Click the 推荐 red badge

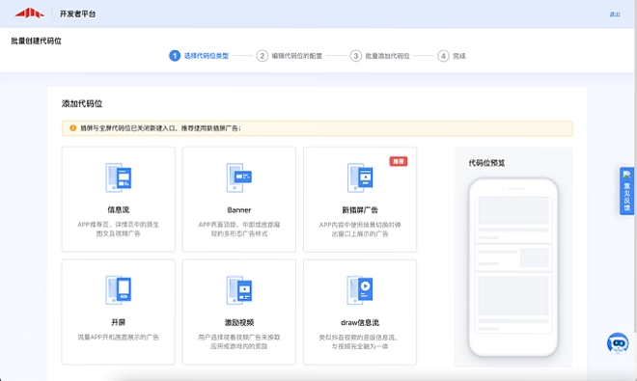click(x=398, y=161)
